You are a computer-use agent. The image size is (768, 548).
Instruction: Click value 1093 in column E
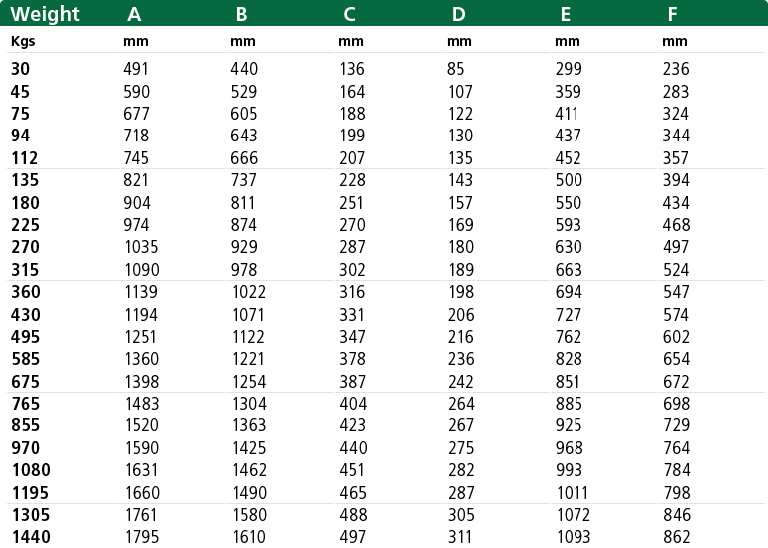[x=574, y=537]
